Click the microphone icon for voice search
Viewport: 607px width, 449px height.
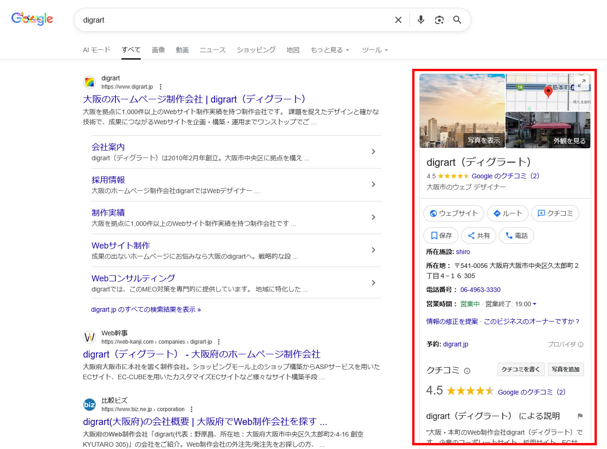pyautogui.click(x=421, y=20)
